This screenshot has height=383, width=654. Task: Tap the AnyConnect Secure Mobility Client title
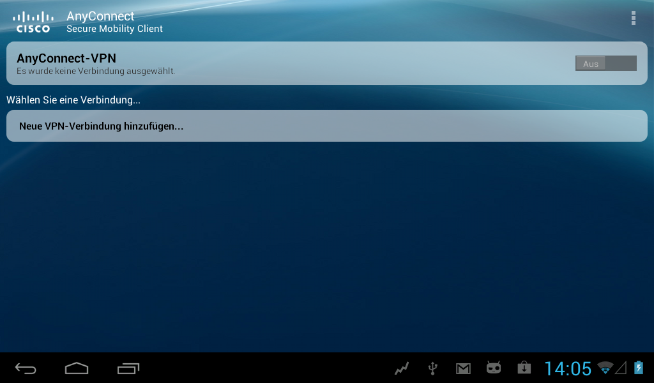point(114,22)
